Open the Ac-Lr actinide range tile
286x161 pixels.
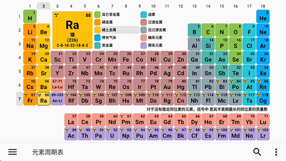pyautogui.click(x=57, y=99)
